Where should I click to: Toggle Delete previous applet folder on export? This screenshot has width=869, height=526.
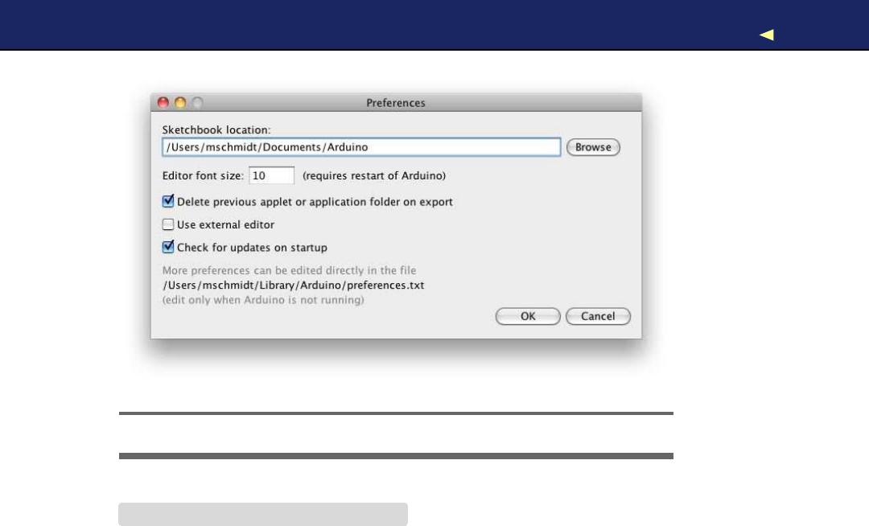pos(168,201)
